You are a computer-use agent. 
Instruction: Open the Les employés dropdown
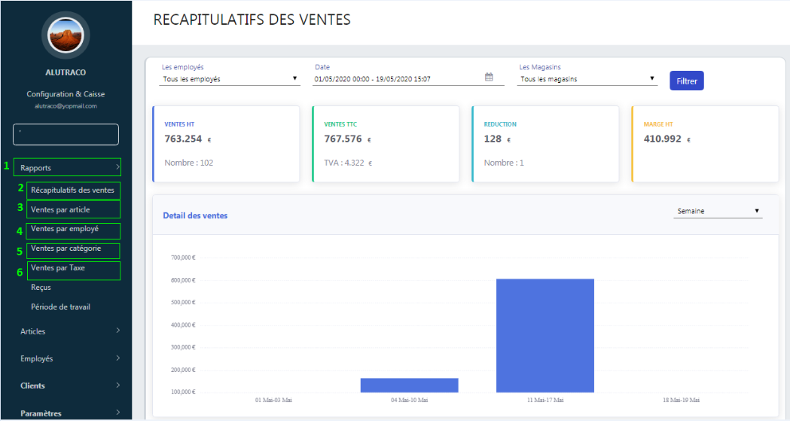230,79
